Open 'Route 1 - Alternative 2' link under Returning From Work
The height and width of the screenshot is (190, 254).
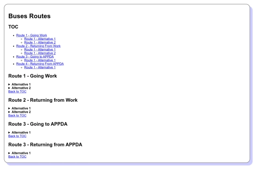coord(40,53)
